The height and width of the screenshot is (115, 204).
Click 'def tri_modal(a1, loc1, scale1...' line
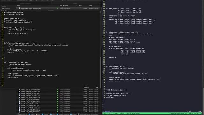tap(124, 9)
